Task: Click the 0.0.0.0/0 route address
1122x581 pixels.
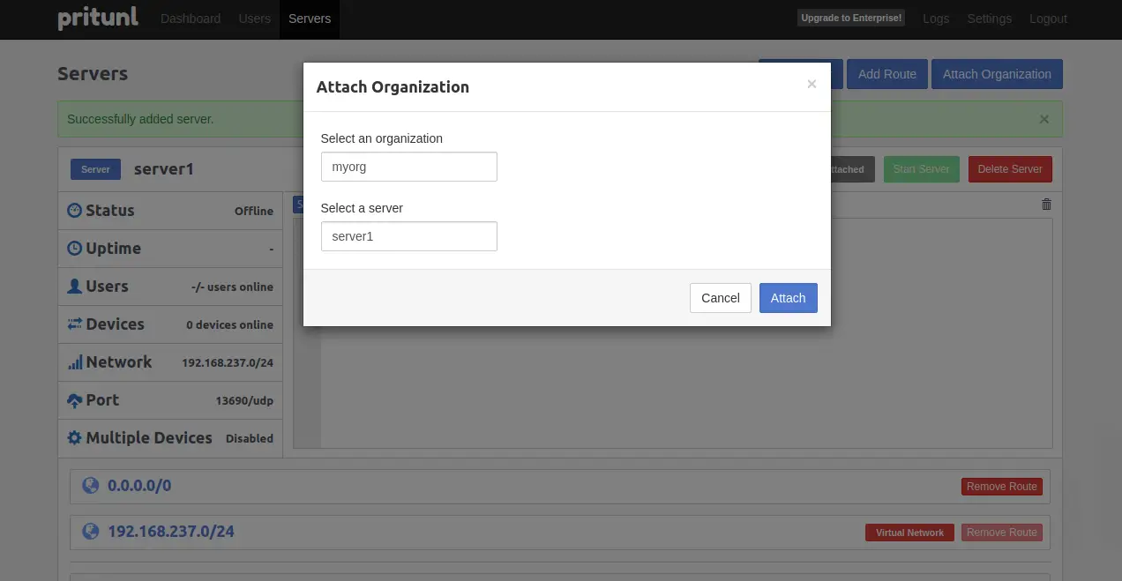Action: [x=139, y=486]
